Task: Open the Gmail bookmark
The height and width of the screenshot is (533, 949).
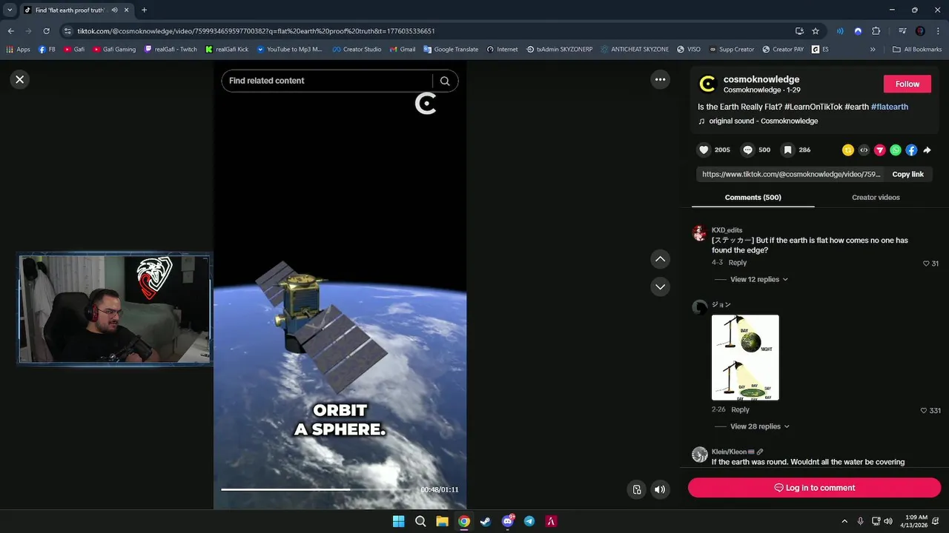Action: 403,50
